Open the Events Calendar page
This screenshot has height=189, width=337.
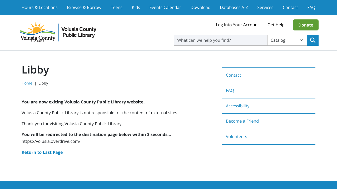(x=165, y=7)
